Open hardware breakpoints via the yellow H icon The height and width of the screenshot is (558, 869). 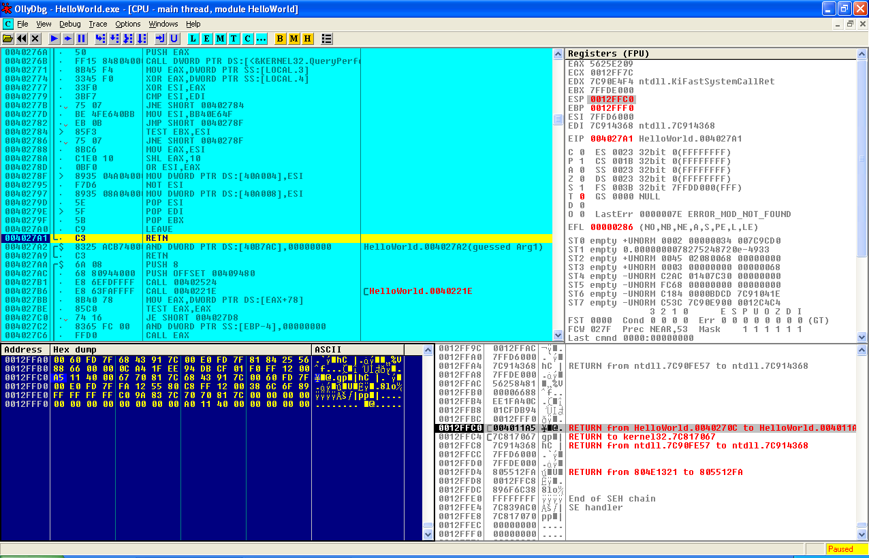click(308, 39)
